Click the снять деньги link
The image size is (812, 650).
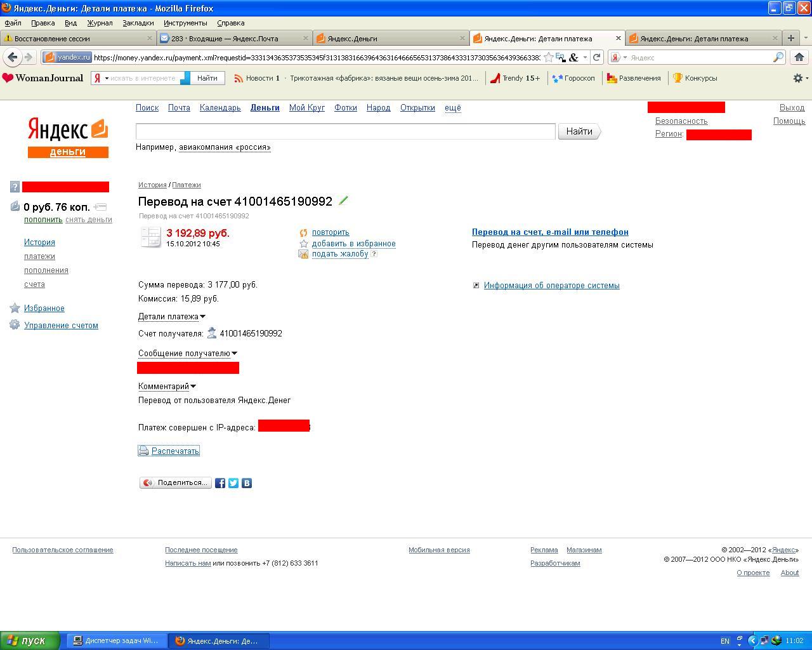click(x=89, y=220)
